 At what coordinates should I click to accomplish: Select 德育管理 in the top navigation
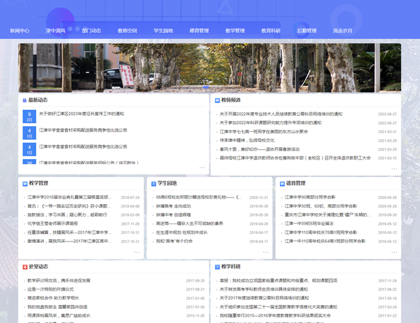click(x=199, y=31)
